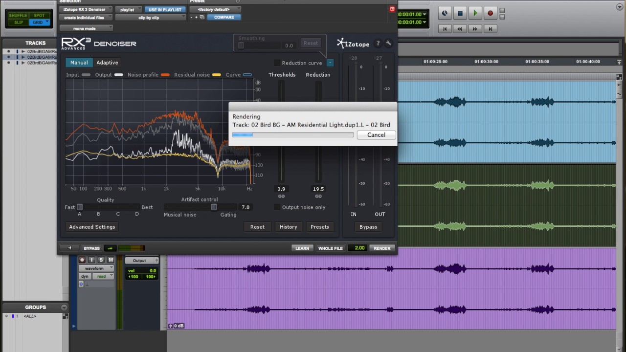
Task: Click the plug-in preview speaker icon
Action: (69, 248)
